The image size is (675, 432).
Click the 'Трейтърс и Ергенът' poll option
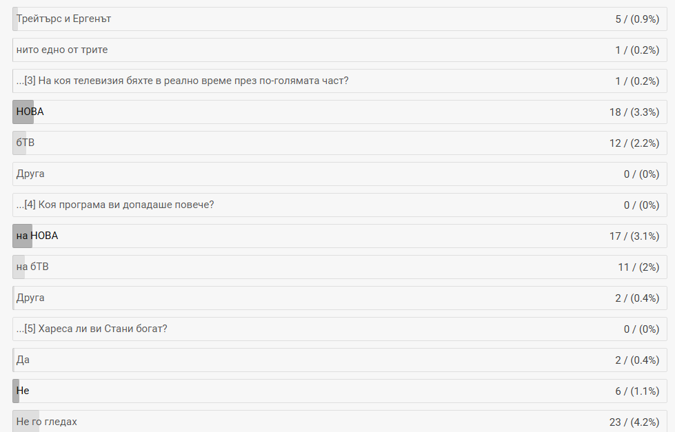(64, 19)
